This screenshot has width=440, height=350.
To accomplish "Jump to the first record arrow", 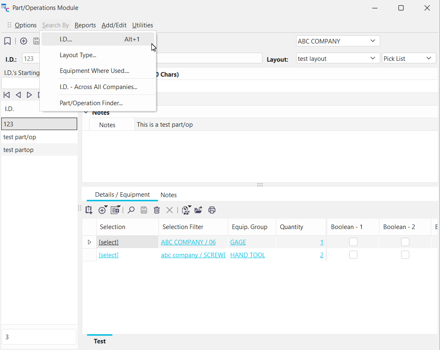I will pyautogui.click(x=7, y=95).
